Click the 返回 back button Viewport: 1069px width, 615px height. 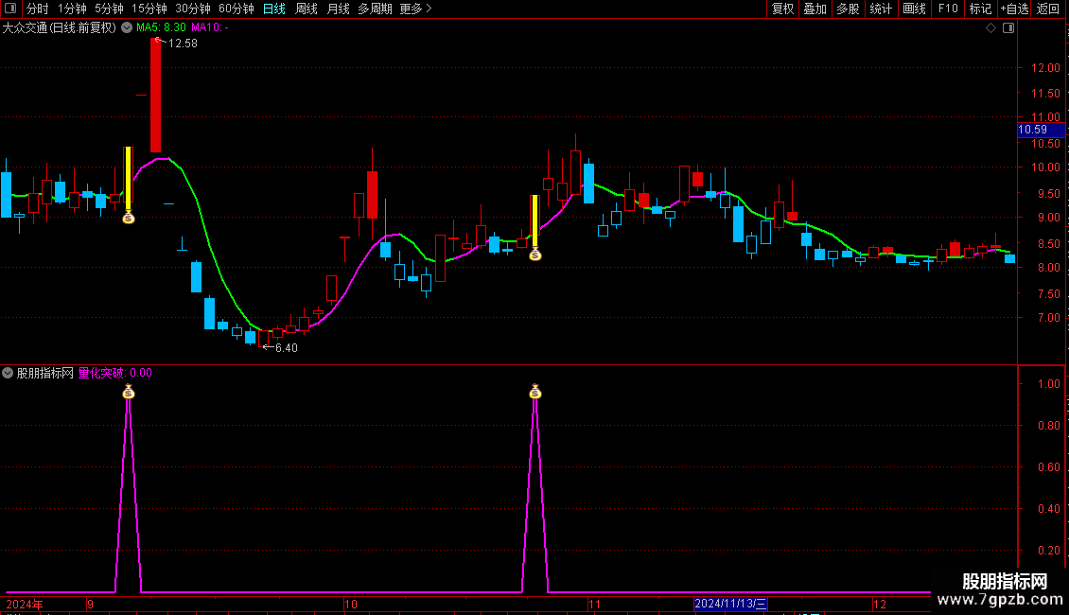point(1048,9)
